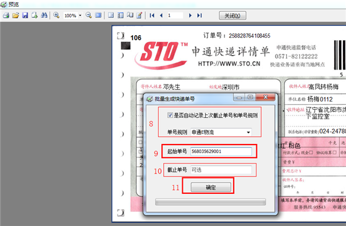This screenshot has height=226, width=346.
Task: Click the 确定 button in the dialog
Action: click(211, 188)
